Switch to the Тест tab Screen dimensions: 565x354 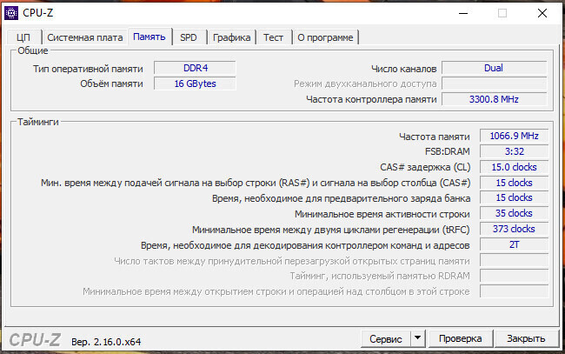point(273,37)
